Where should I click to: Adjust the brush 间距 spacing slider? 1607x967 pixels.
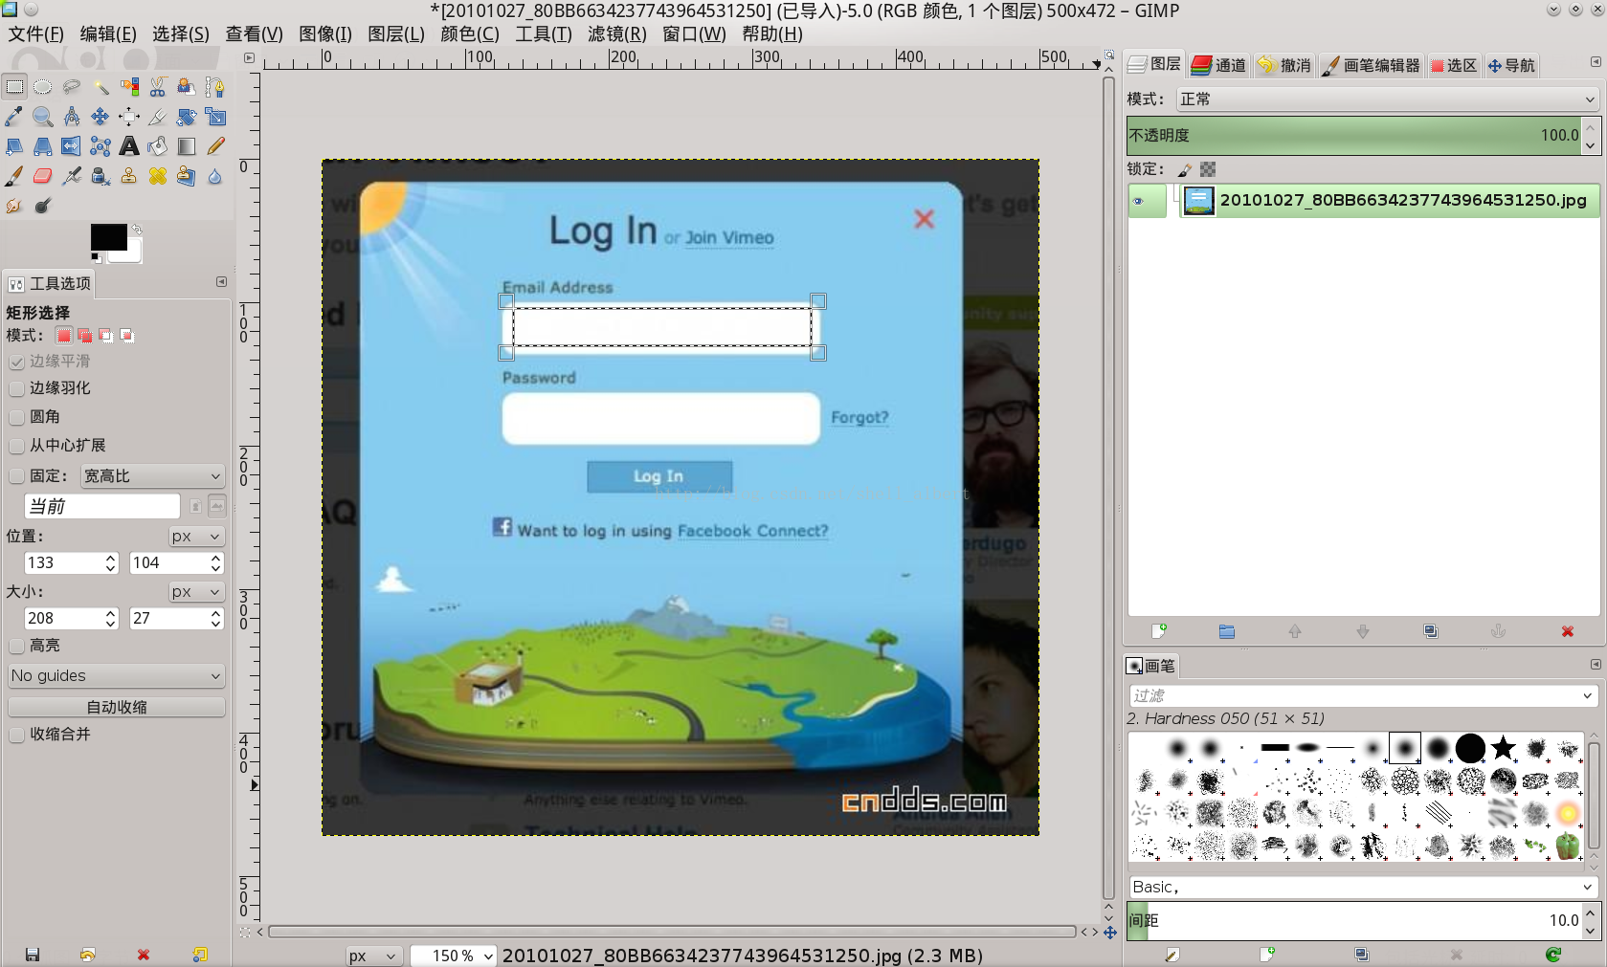point(1354,920)
